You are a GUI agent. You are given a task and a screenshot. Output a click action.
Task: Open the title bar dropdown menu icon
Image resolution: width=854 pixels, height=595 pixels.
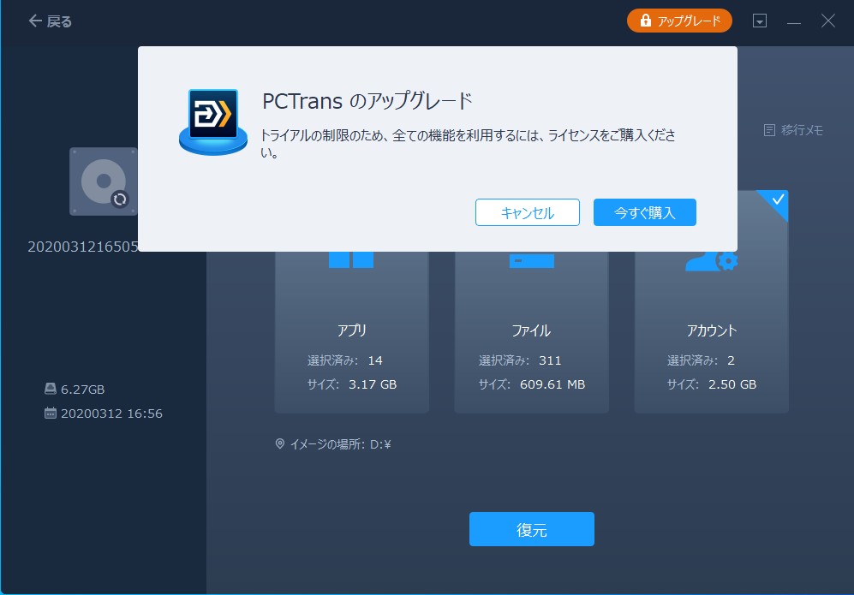pyautogui.click(x=759, y=21)
